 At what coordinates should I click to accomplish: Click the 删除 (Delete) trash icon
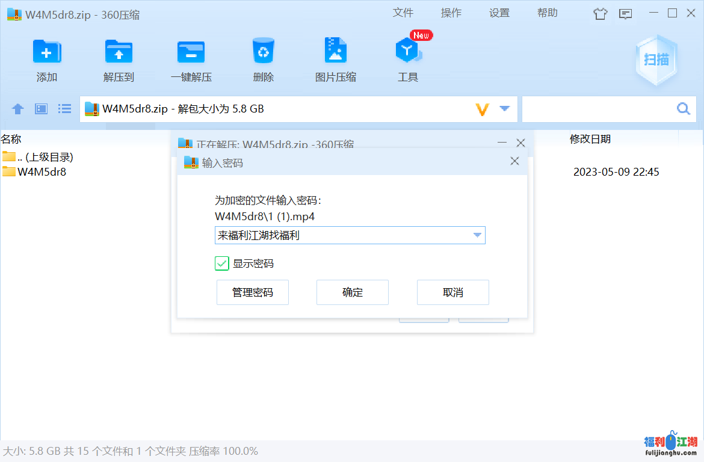(x=263, y=52)
